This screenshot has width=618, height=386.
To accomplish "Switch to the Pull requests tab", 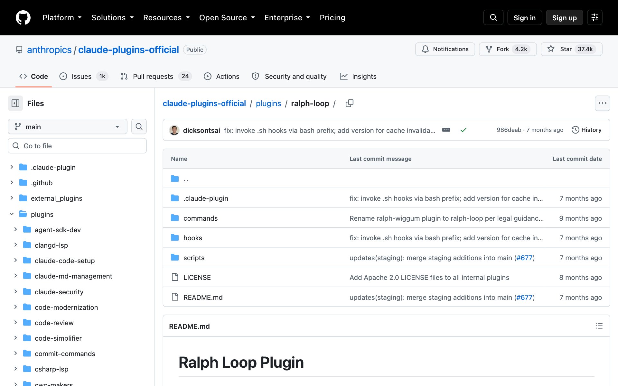I will pyautogui.click(x=156, y=76).
